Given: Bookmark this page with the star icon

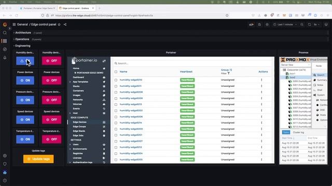Looking at the screenshot, I should pos(227,16).
